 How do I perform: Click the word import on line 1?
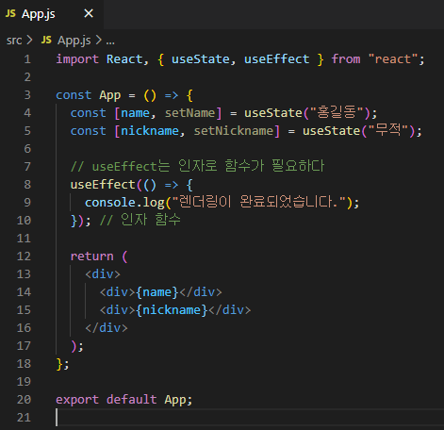click(x=77, y=59)
